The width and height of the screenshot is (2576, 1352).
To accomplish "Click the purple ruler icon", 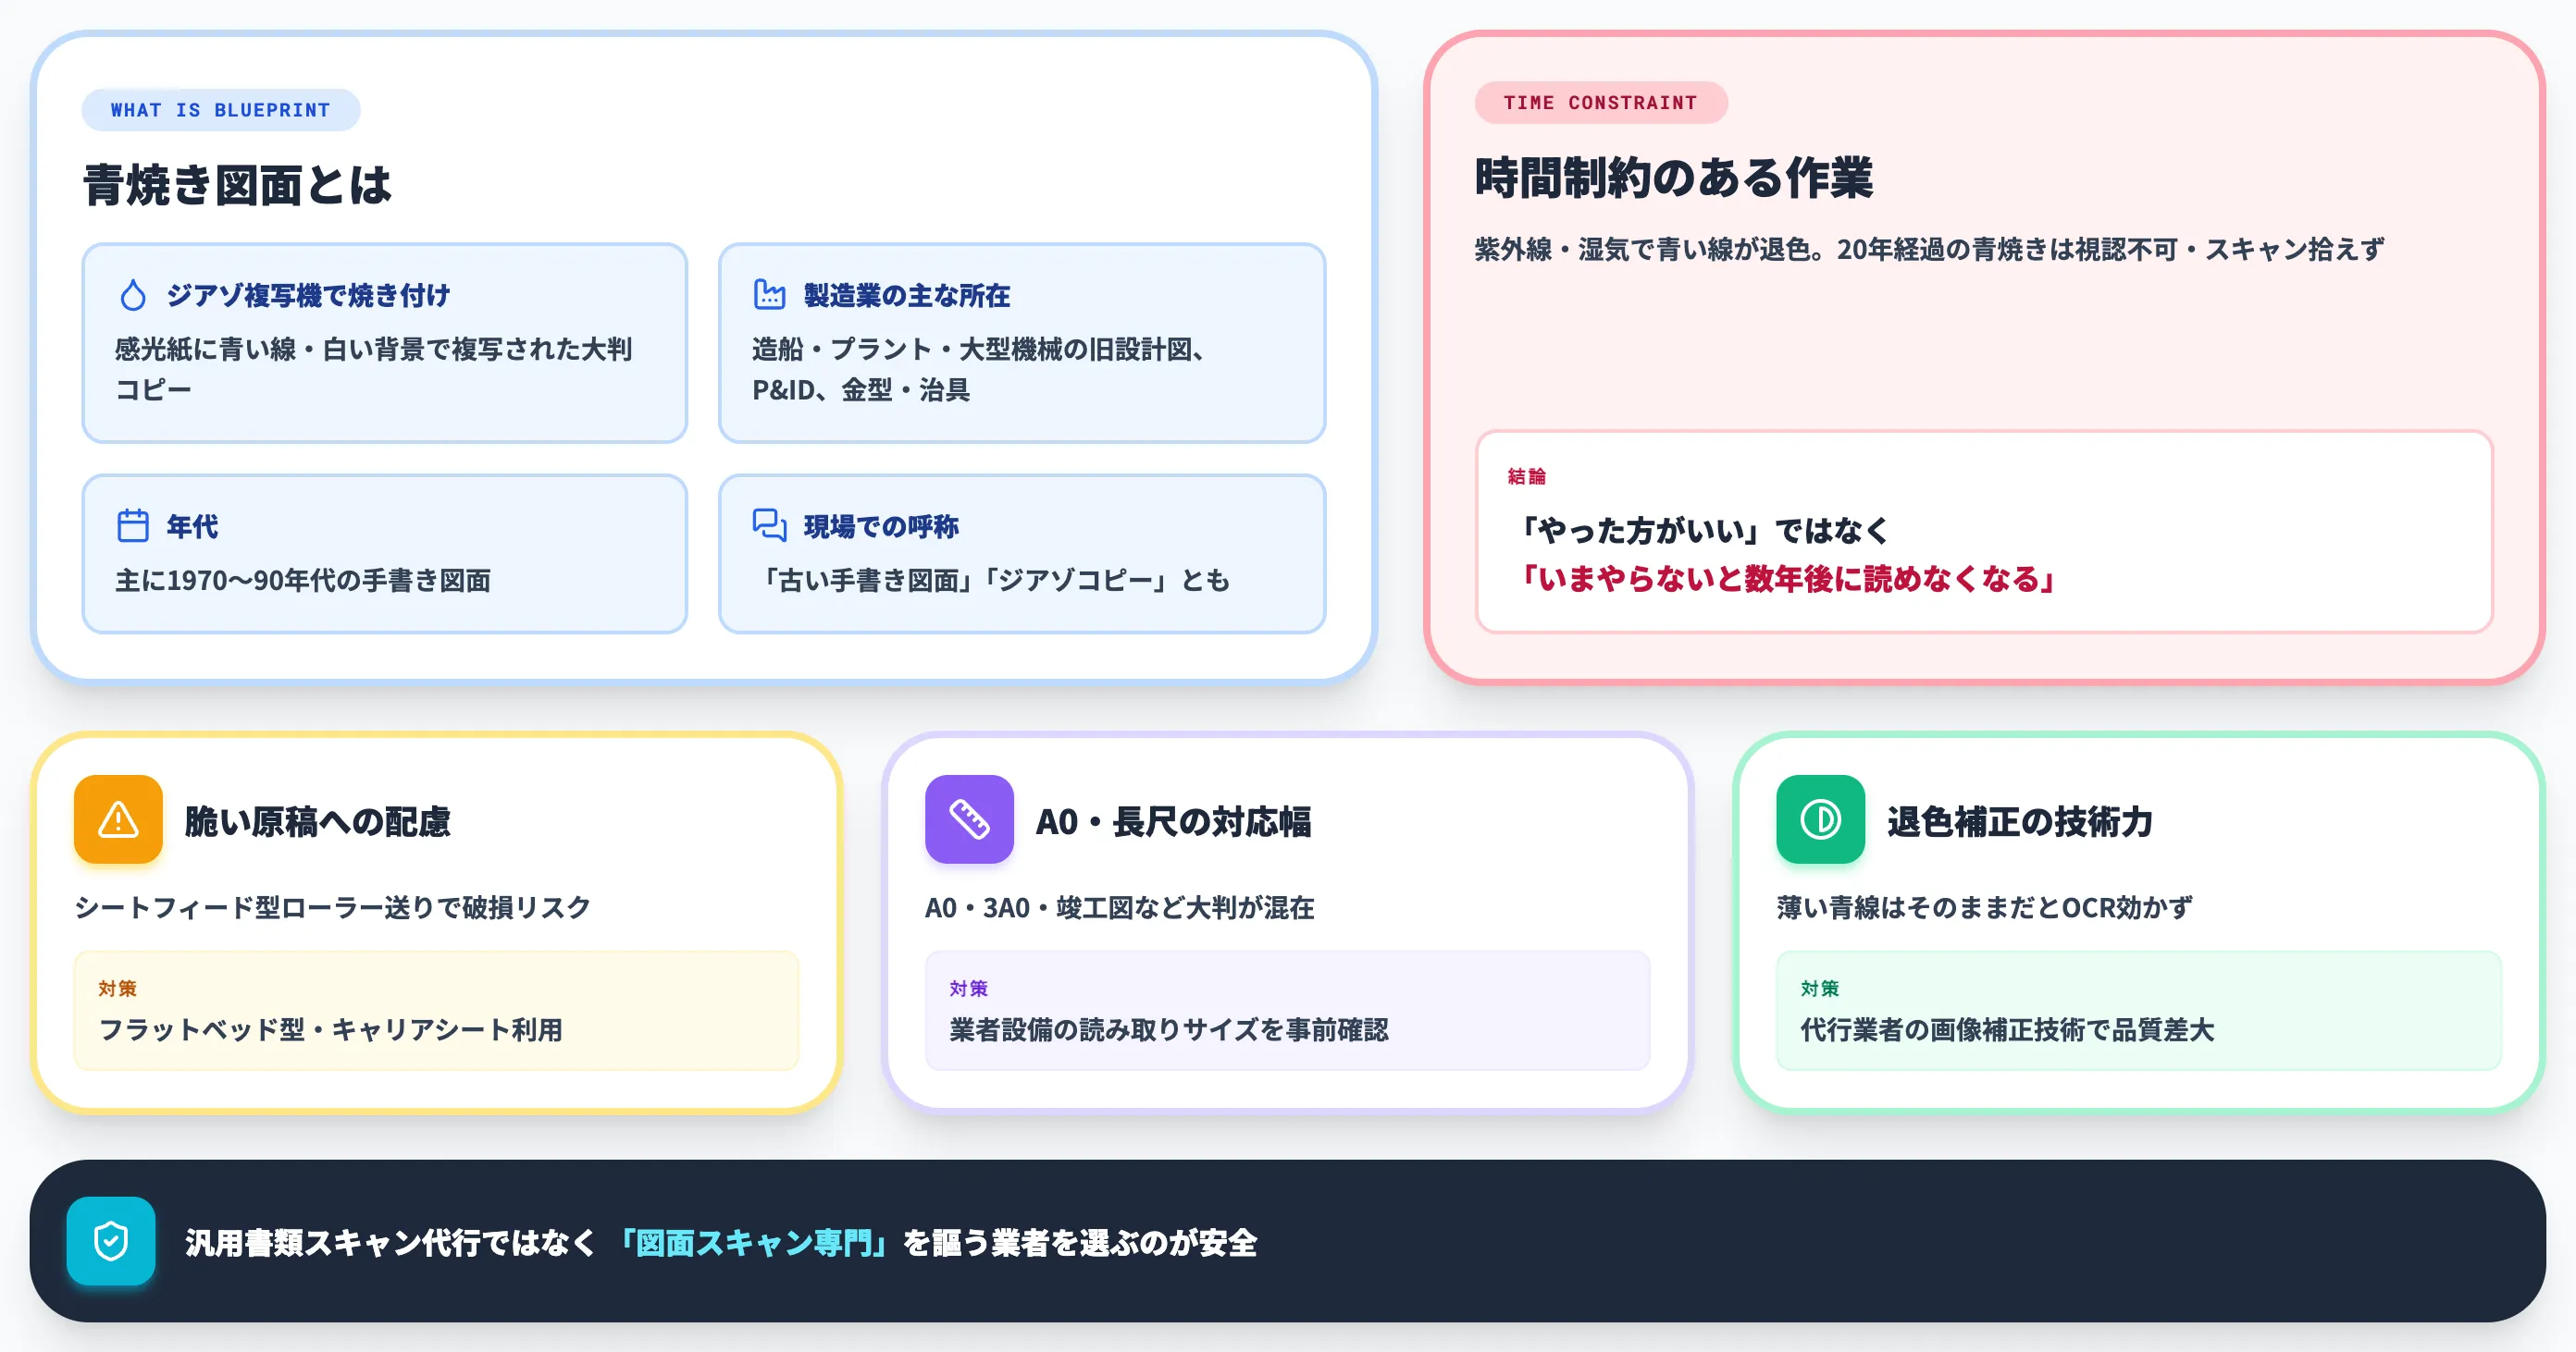I will pos(969,819).
